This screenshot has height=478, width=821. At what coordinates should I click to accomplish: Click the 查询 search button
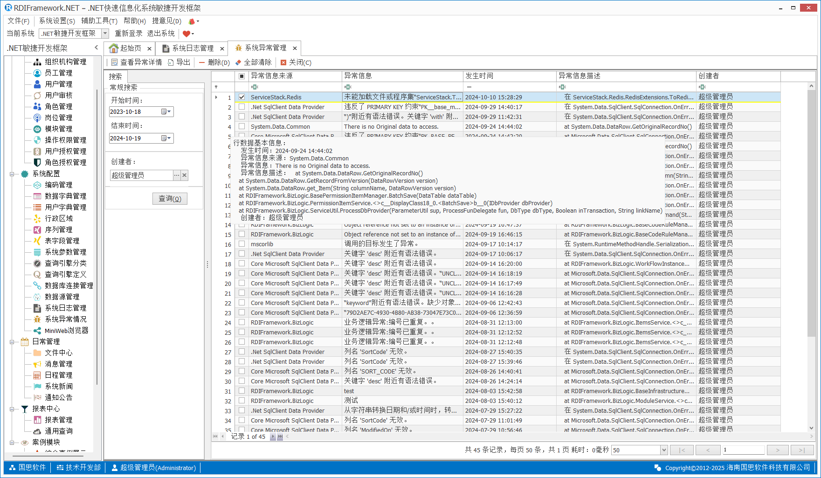coord(170,199)
